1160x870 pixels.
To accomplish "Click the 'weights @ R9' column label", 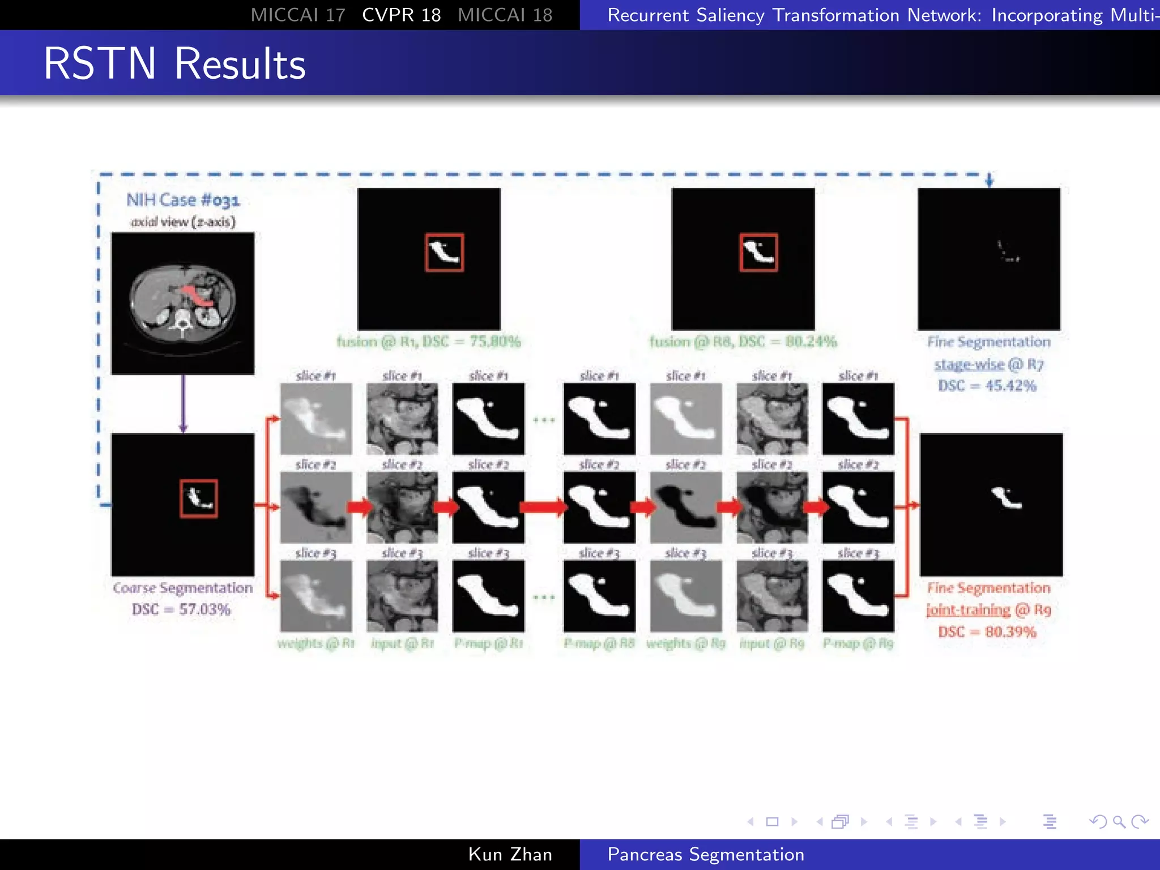I will [x=686, y=643].
